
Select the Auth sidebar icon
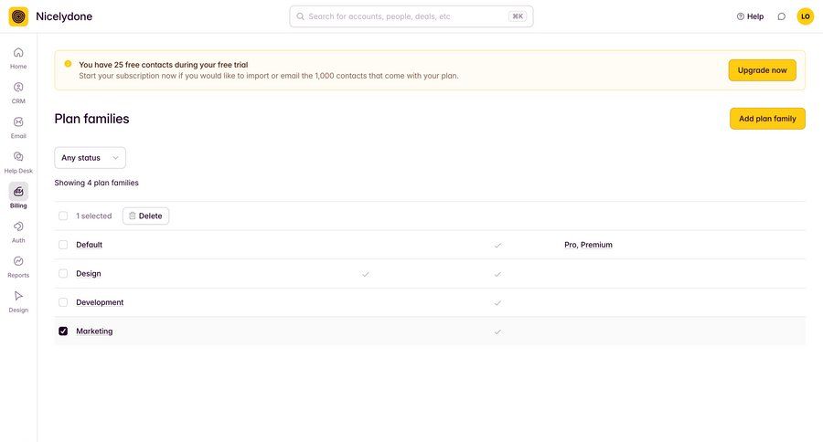coord(18,226)
